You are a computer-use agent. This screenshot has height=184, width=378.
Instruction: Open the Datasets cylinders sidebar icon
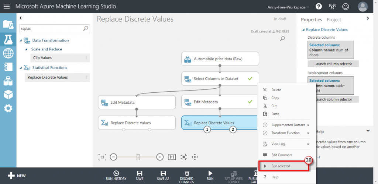8,81
